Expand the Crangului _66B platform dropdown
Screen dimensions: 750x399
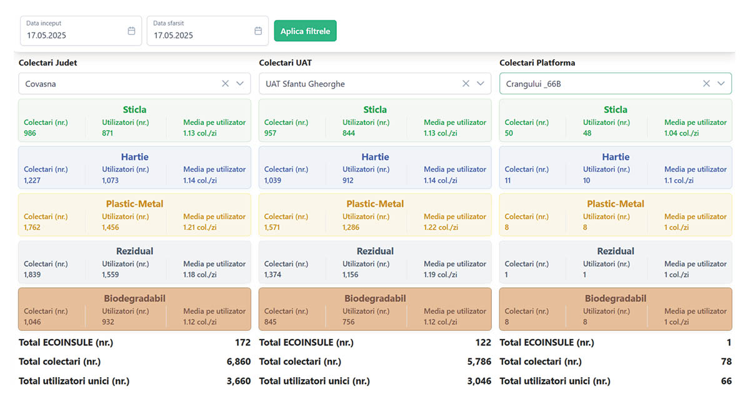coord(721,84)
